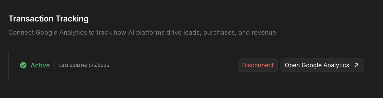Click the Transaction Tracking heading

pyautogui.click(x=49, y=19)
